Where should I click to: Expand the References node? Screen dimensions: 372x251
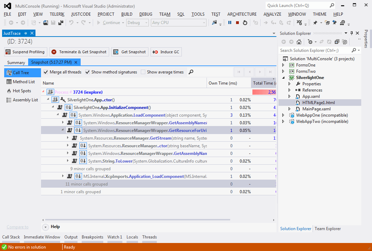[290, 90]
